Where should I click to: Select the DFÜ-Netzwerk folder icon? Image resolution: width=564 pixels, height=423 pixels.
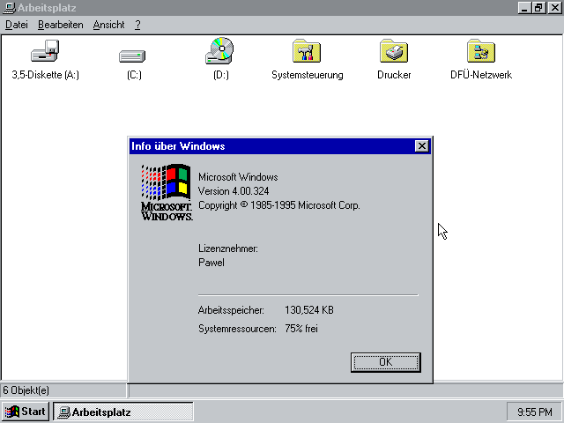[481, 51]
